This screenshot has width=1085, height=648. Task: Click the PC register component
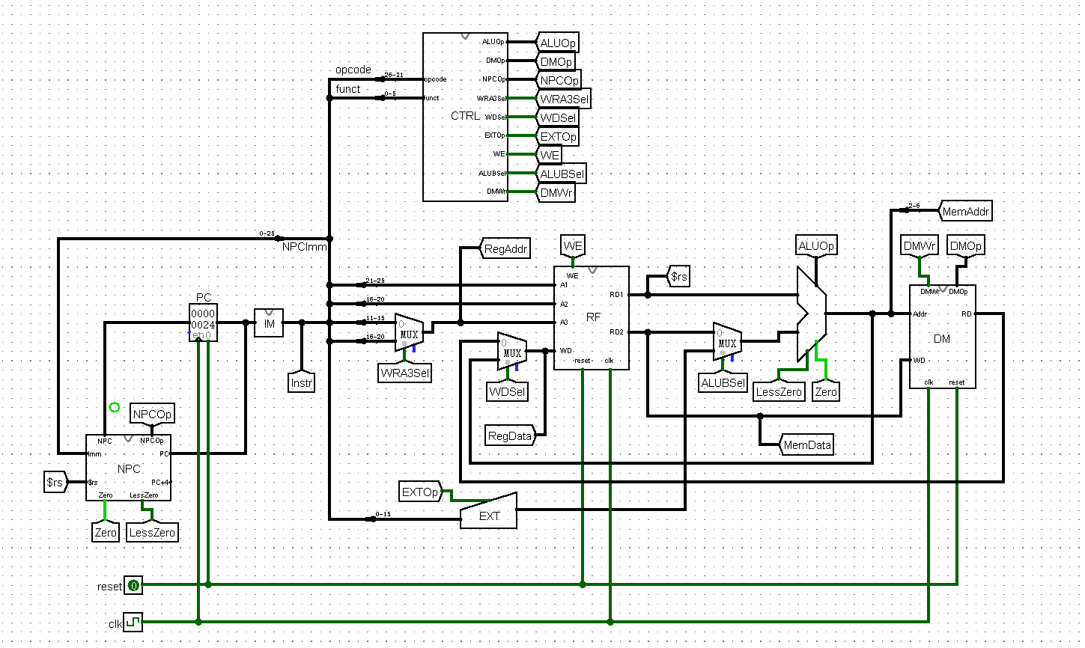[x=203, y=323]
